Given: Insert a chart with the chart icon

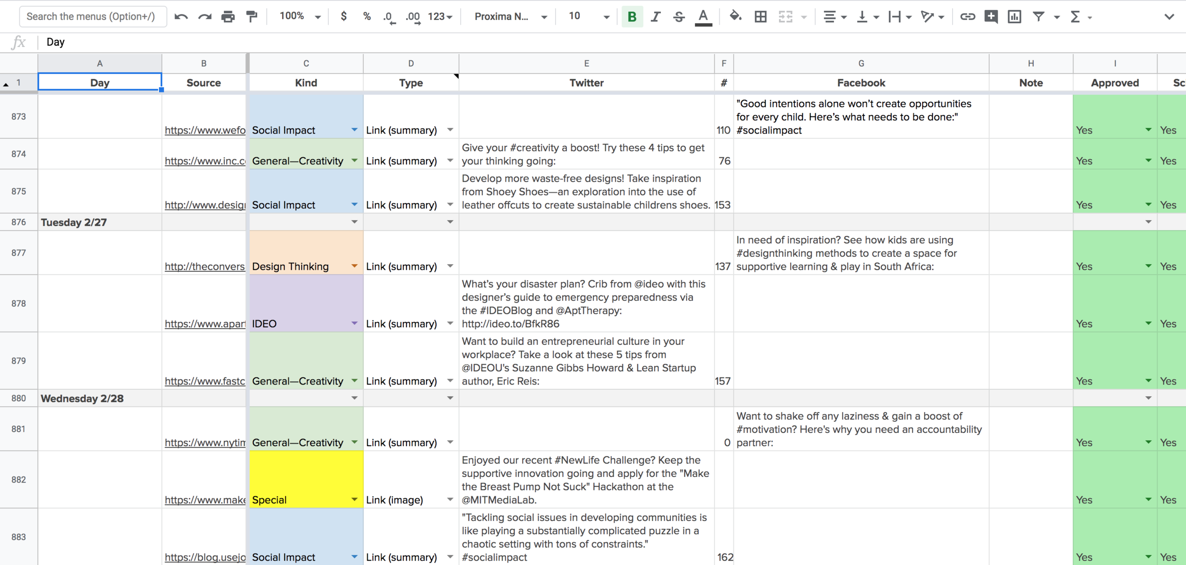Looking at the screenshot, I should coord(1015,16).
